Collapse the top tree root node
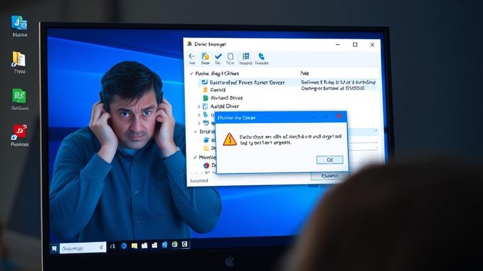 (x=192, y=73)
